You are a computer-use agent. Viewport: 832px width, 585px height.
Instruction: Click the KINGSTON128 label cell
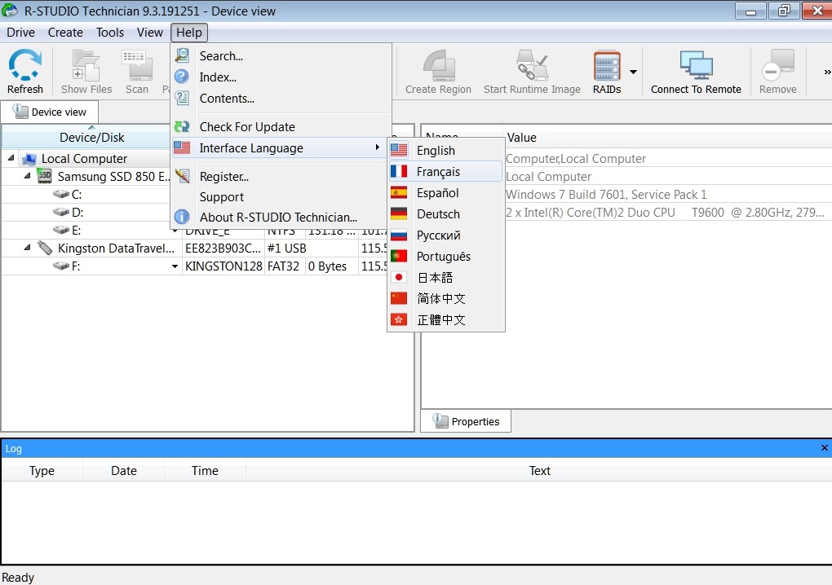[223, 266]
